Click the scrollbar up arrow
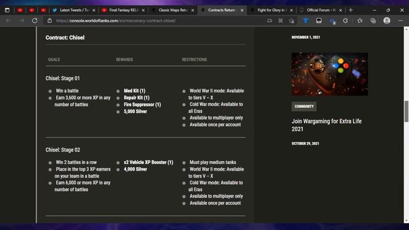 (x=406, y=29)
